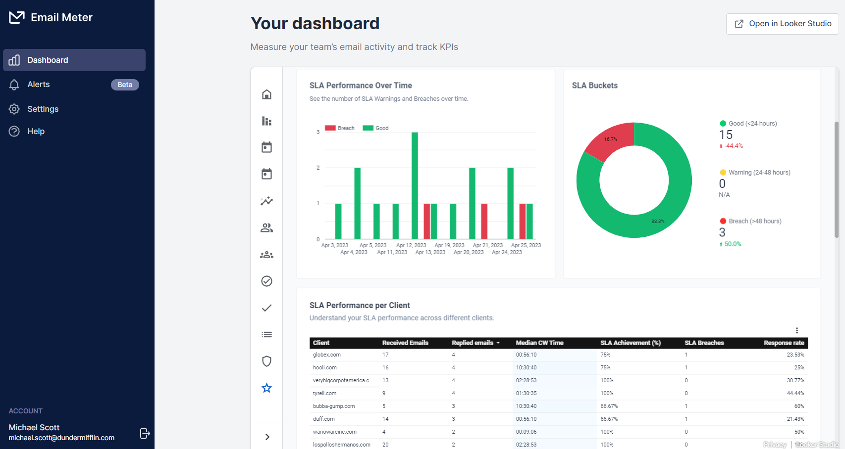Select the trend line statistics page icon

tap(266, 201)
